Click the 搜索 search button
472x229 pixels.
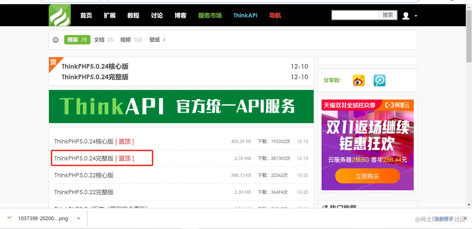pyautogui.click(x=388, y=15)
